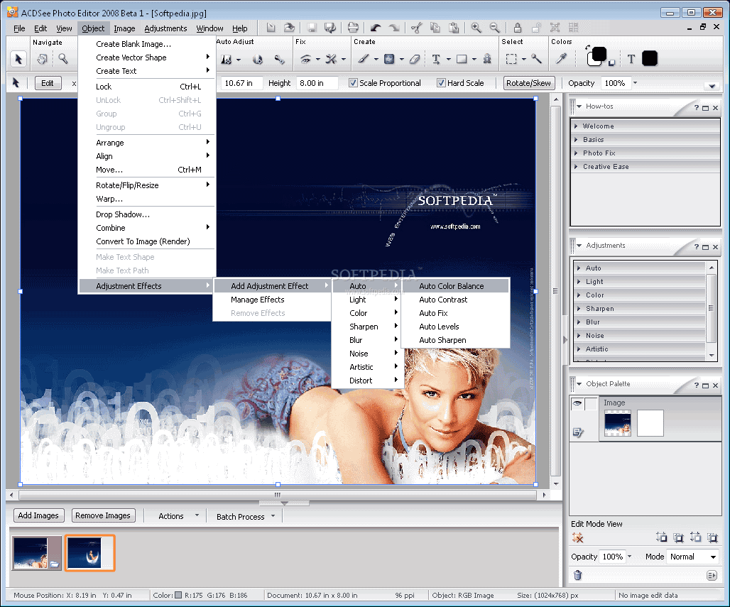Viewport: 730px width, 607px height.
Task: Open the Batch Process dropdown
Action: tap(273, 515)
